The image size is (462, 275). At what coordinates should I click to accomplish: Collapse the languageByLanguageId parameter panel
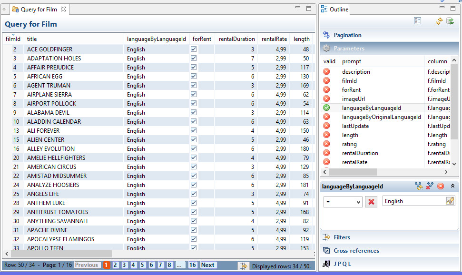pyautogui.click(x=452, y=186)
